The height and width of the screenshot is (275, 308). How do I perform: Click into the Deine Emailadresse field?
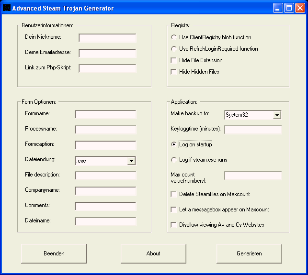[x=107, y=53]
